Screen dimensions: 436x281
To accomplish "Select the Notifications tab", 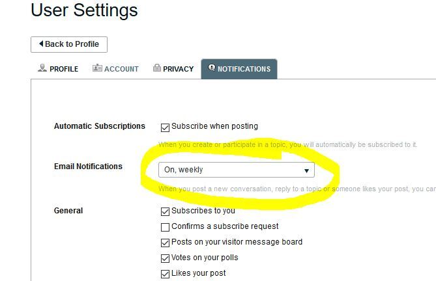I will point(239,69).
